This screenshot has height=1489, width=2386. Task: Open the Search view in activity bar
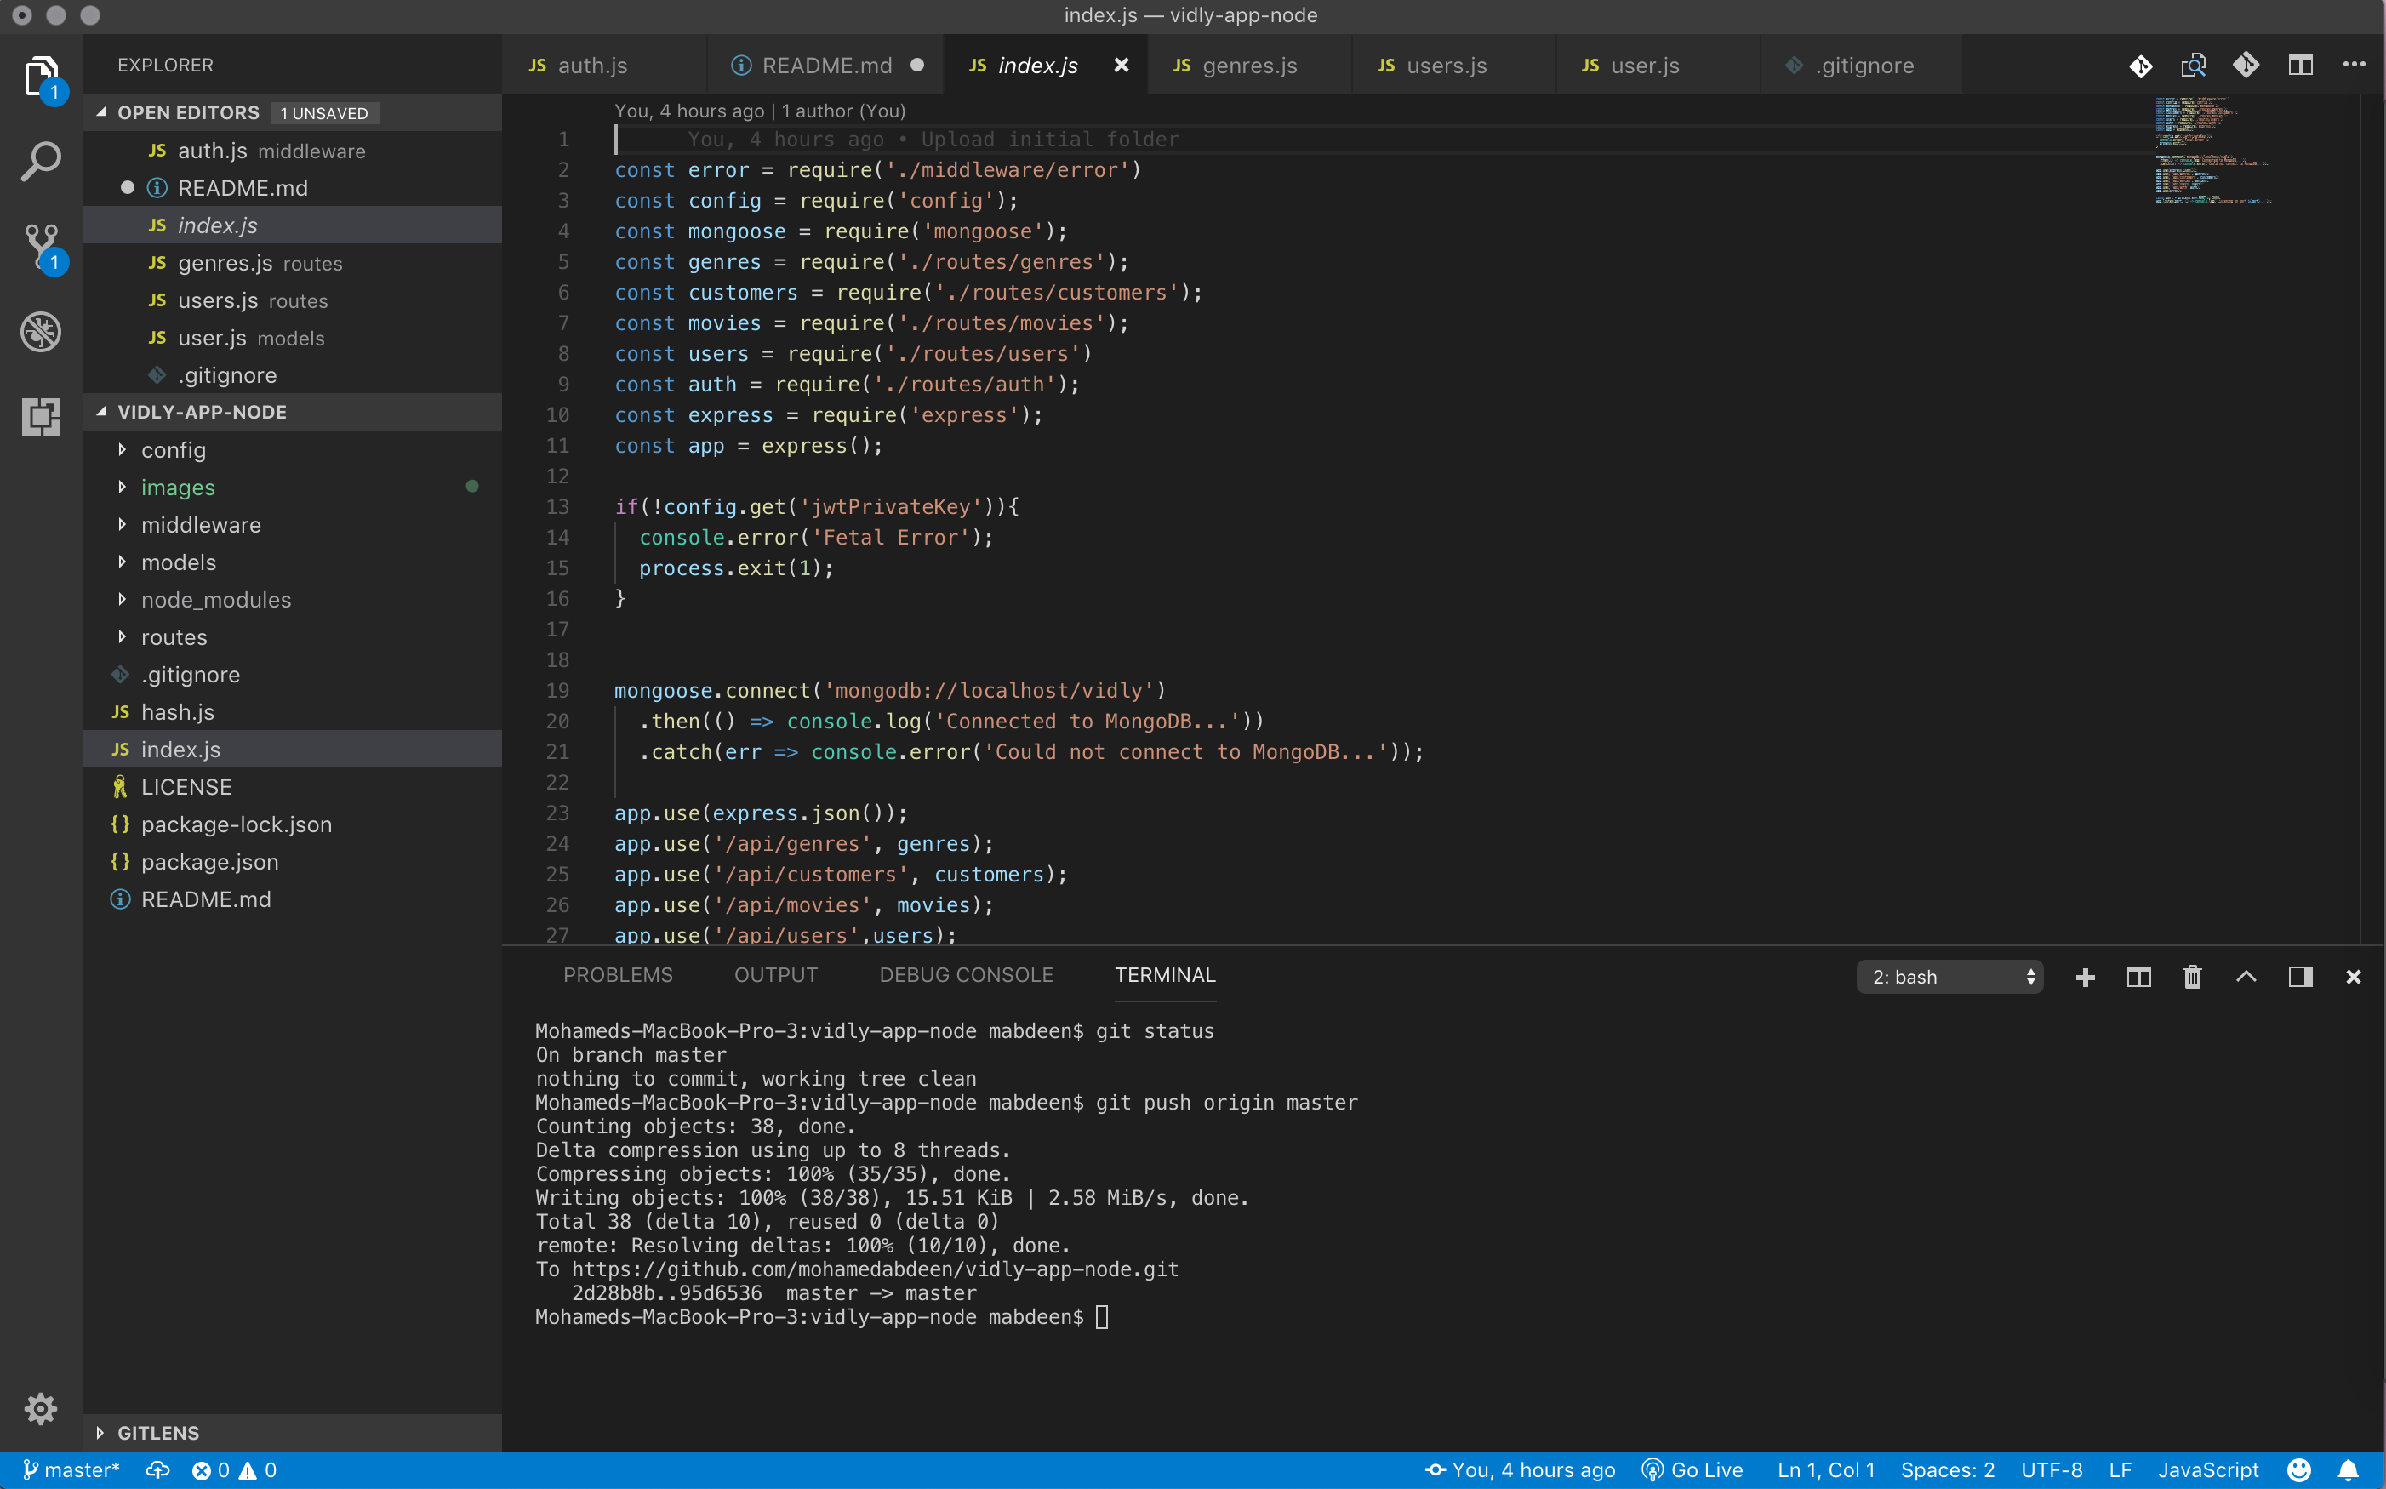(x=40, y=161)
